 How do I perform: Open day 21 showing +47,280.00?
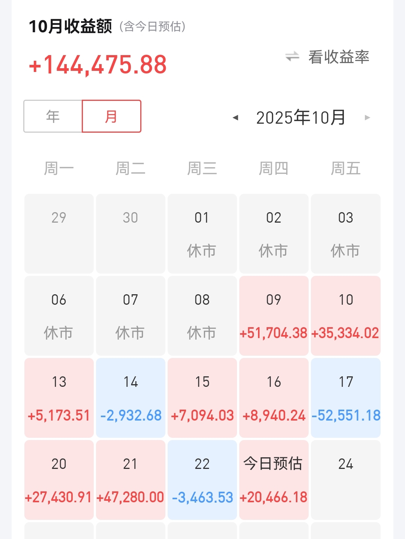coord(130,480)
